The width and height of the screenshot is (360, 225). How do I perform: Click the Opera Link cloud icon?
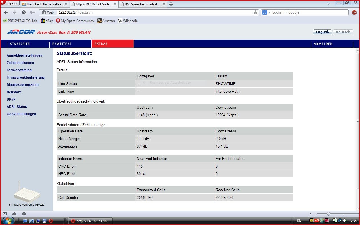[x=14, y=214]
